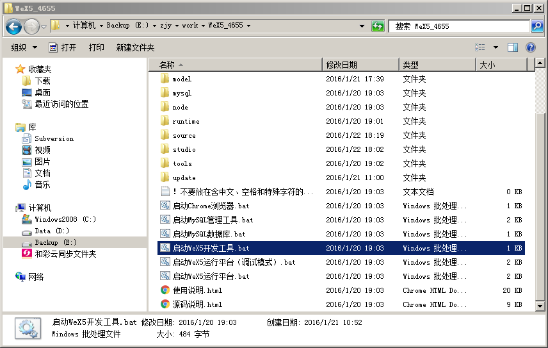Select 库 libraries node
Image resolution: width=548 pixels, height=348 pixels.
point(26,127)
